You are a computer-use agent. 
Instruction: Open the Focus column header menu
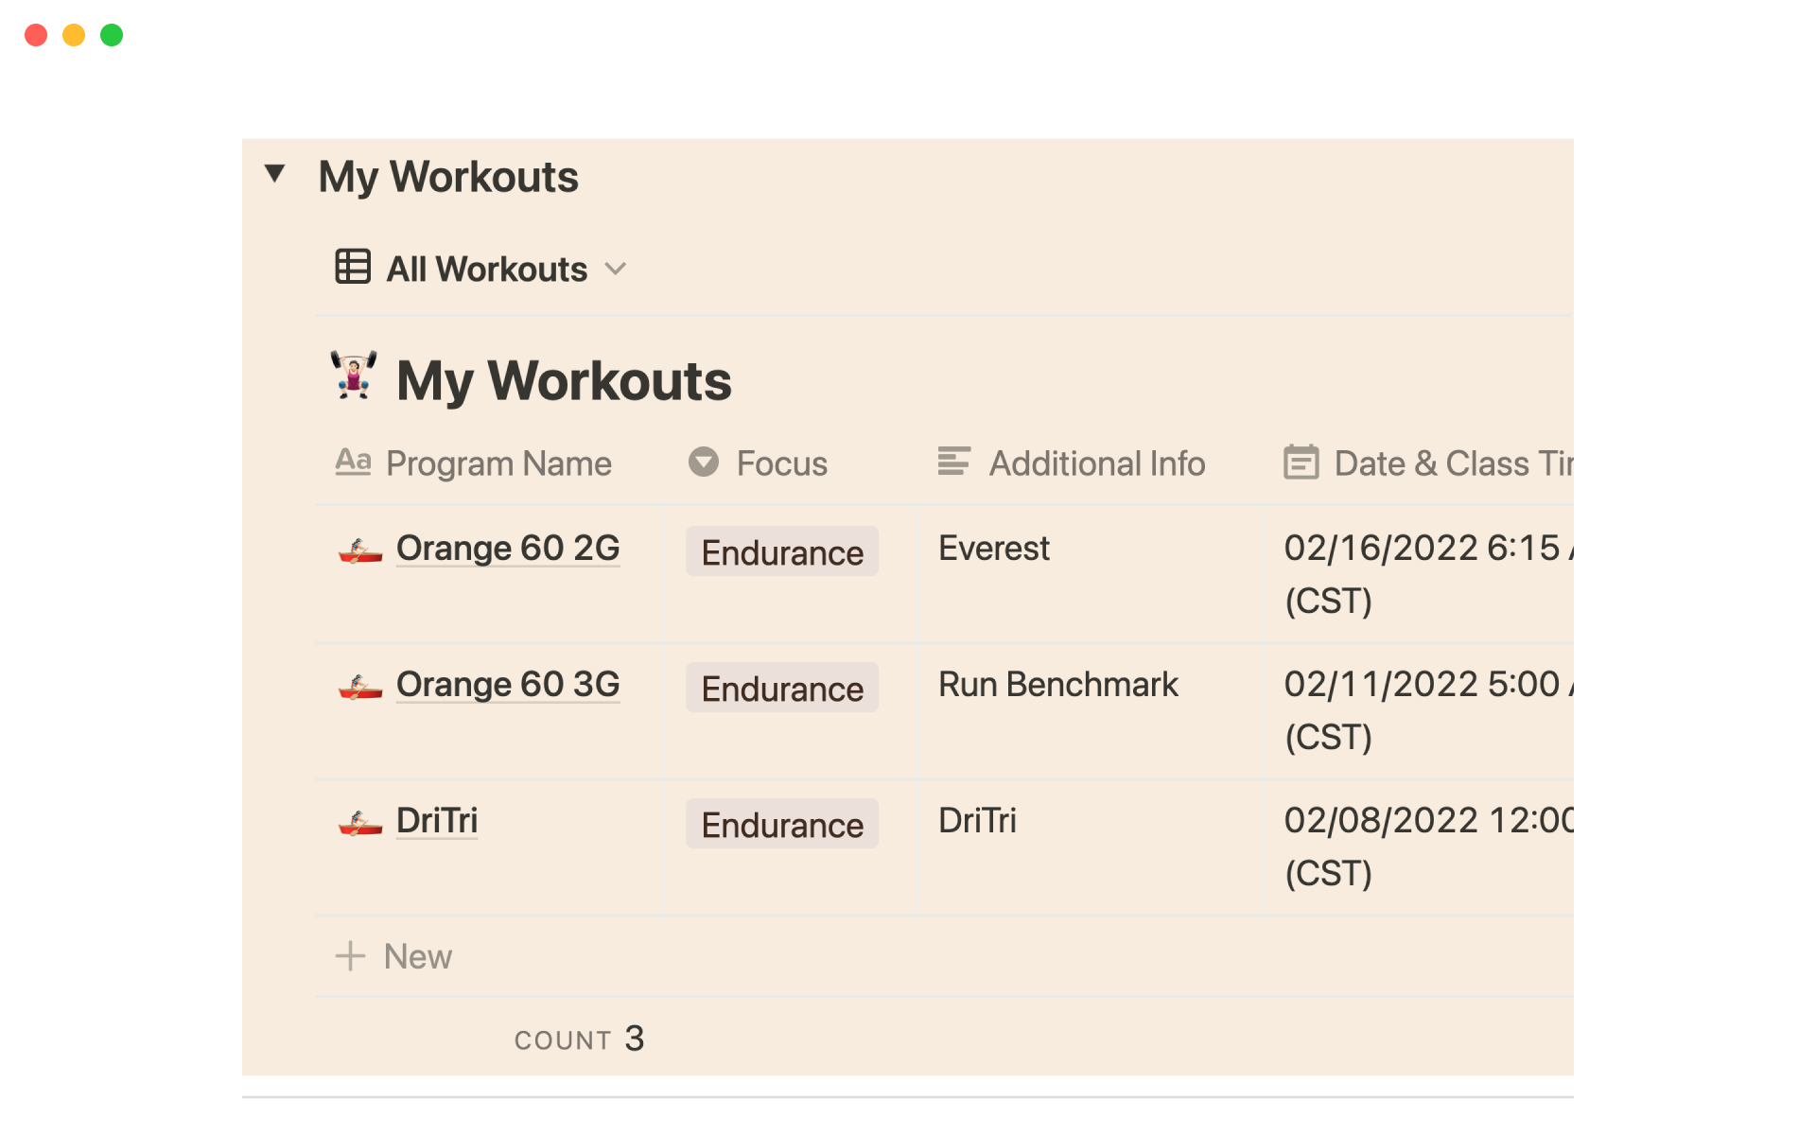click(781, 463)
